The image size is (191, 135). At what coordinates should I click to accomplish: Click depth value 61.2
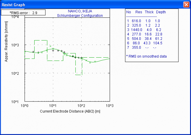tap(159, 39)
